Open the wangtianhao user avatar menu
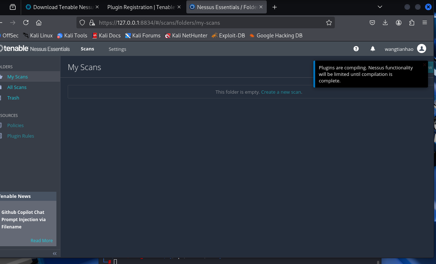The height and width of the screenshot is (264, 436). tap(421, 49)
